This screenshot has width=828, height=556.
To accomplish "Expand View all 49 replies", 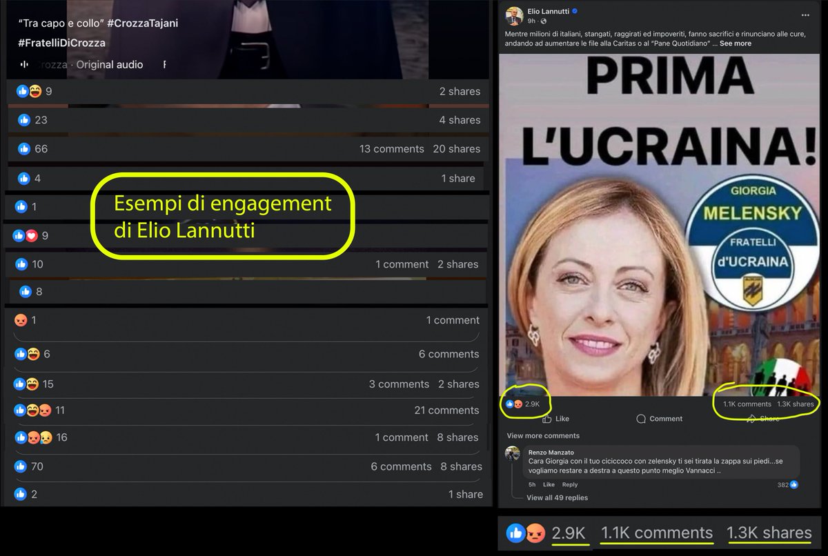I will [x=558, y=497].
